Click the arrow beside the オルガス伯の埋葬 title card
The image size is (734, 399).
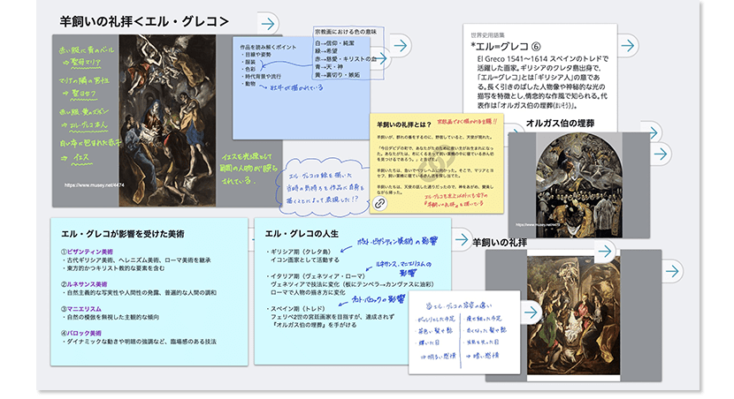pos(653,132)
